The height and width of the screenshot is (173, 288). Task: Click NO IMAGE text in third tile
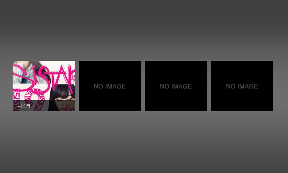(176, 86)
